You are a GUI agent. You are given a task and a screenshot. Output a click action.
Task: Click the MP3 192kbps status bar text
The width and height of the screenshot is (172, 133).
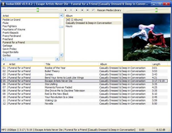[9, 130]
